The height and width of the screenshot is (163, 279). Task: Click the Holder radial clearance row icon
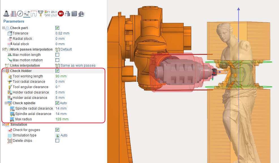10,92
